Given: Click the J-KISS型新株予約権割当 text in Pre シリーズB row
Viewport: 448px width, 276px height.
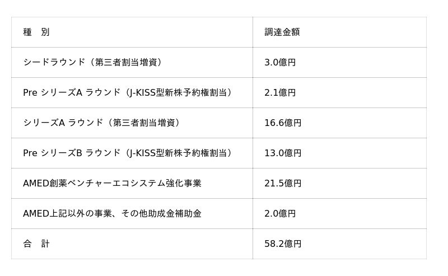Looking at the screenshot, I should (178, 153).
